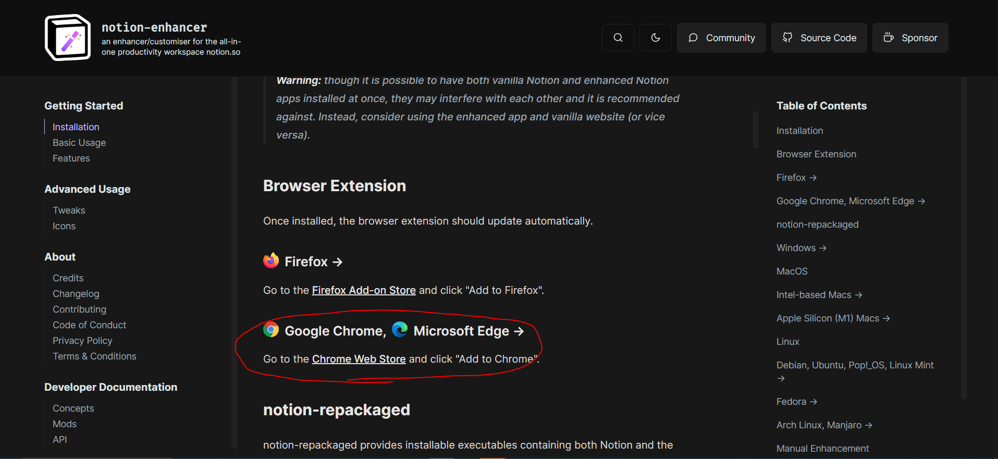
Task: Click the left sidebar scrollbar
Action: coord(234,263)
